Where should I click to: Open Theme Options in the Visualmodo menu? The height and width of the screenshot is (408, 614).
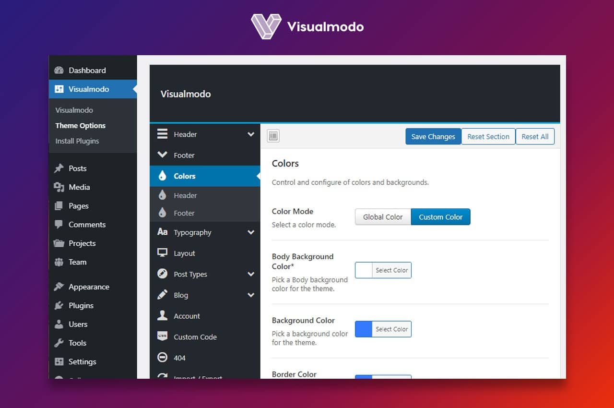[80, 125]
